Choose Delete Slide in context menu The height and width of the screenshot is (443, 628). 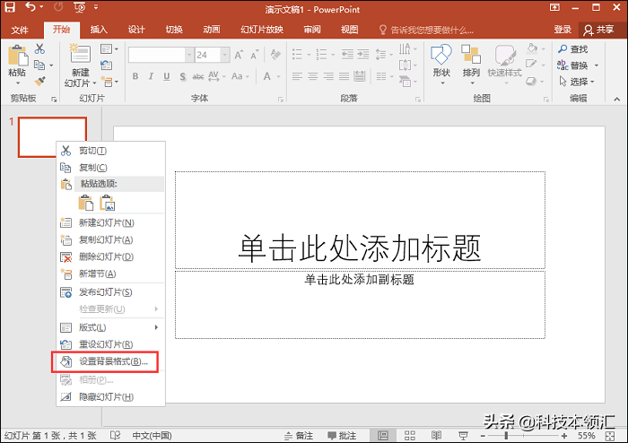(110, 256)
